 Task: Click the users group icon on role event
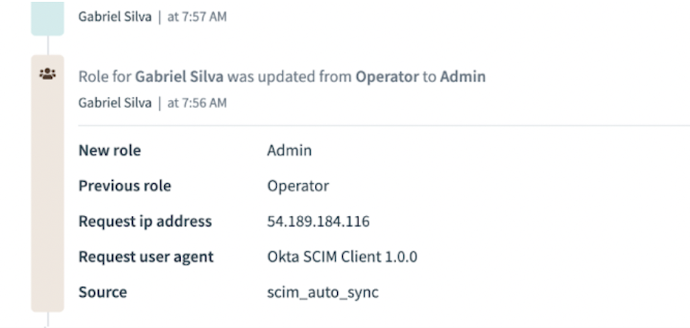[48, 73]
